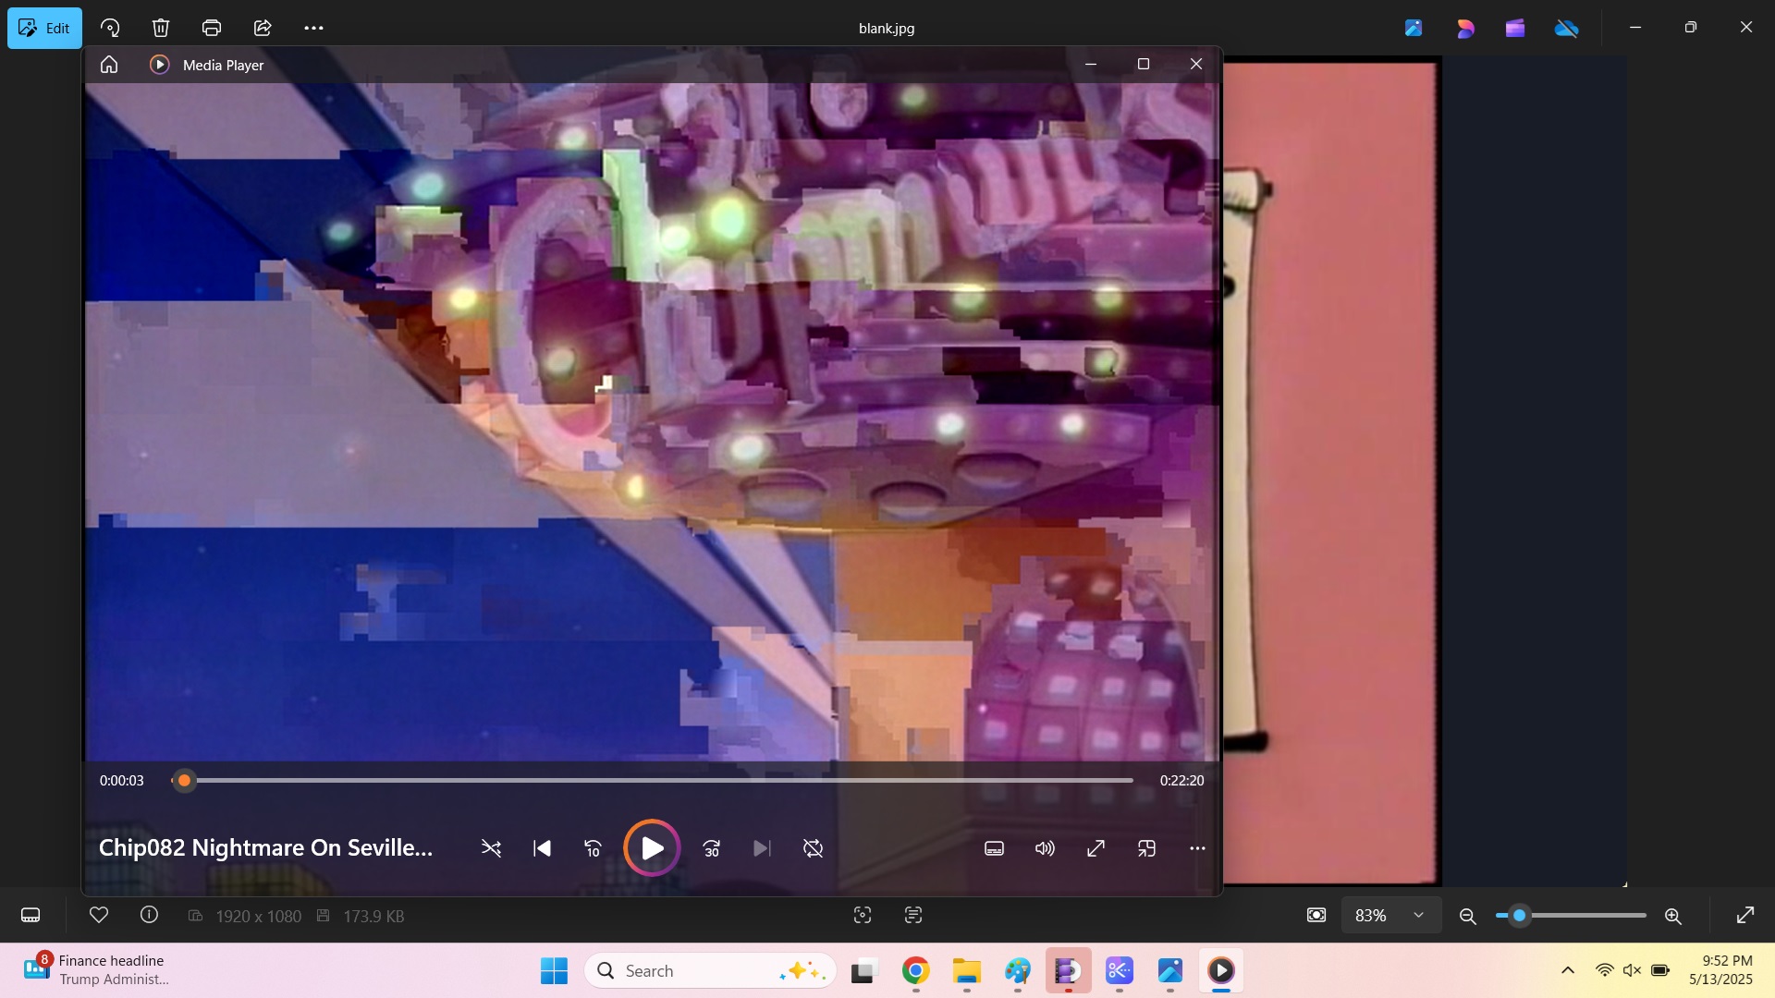Viewport: 1775px width, 998px height.
Task: Go to previous track
Action: click(542, 848)
